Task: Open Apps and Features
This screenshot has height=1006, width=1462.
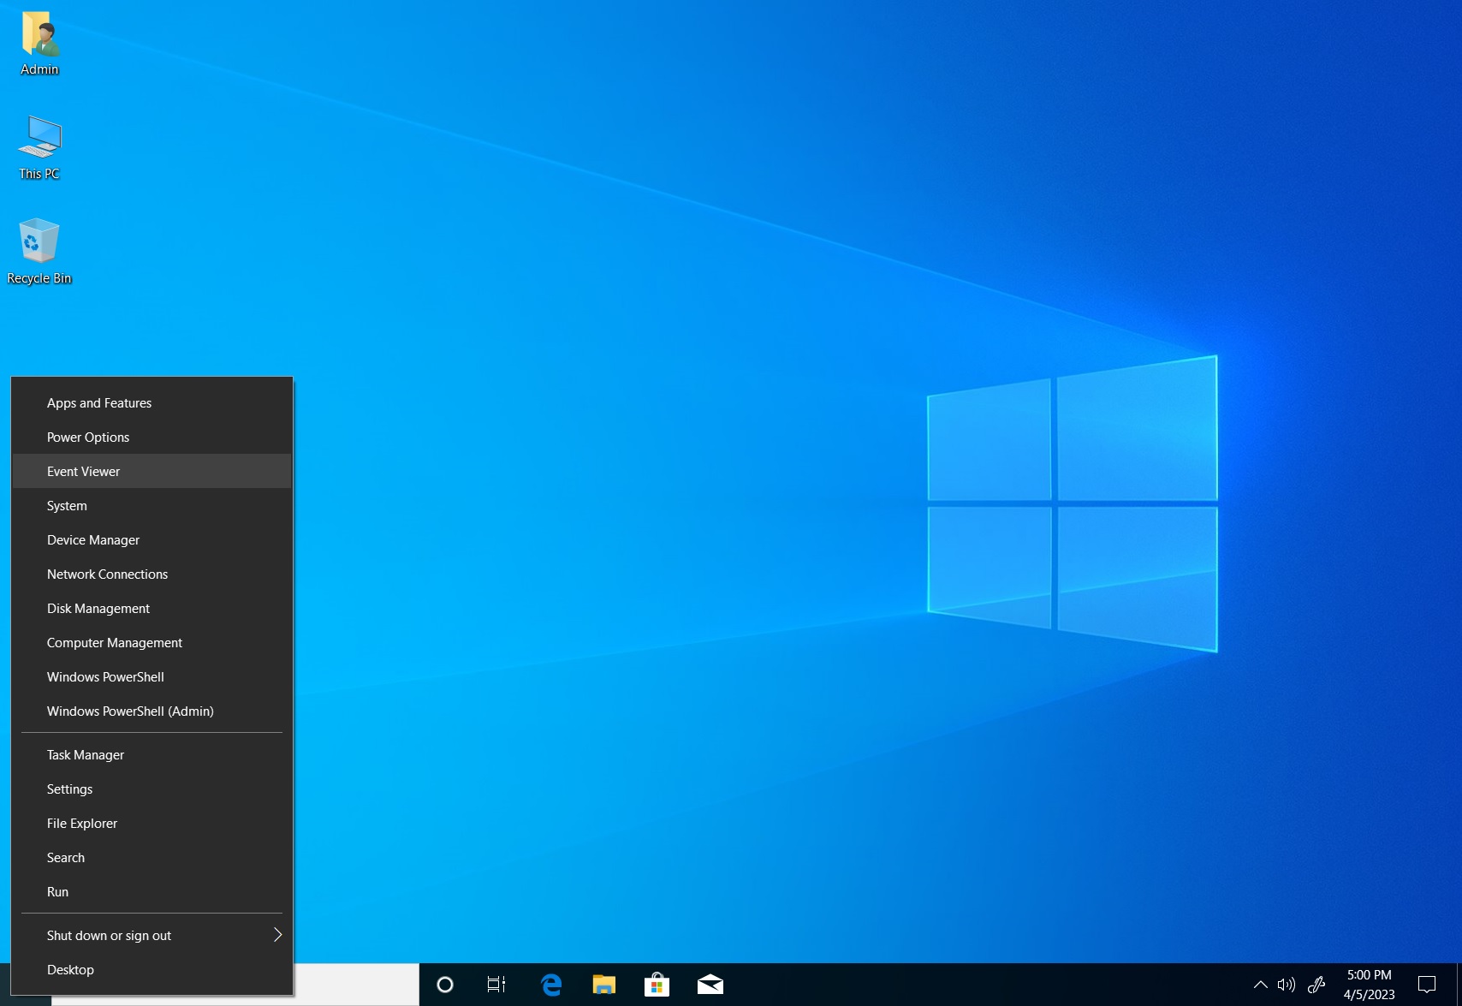Action: (x=152, y=402)
